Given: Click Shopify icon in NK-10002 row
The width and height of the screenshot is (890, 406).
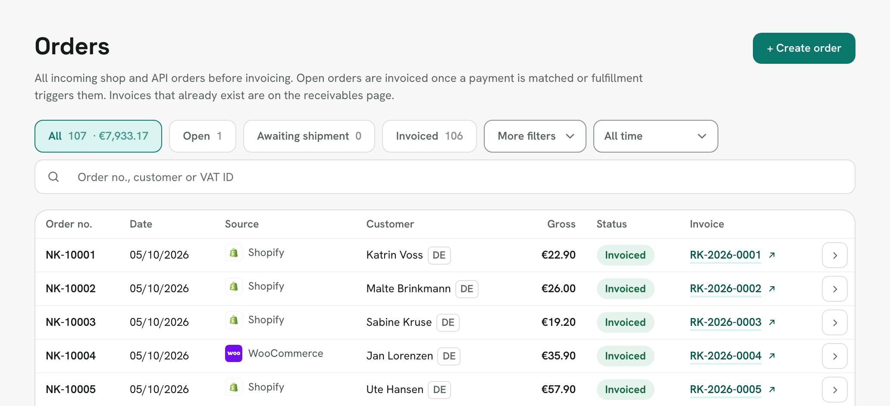Looking at the screenshot, I should pos(234,286).
